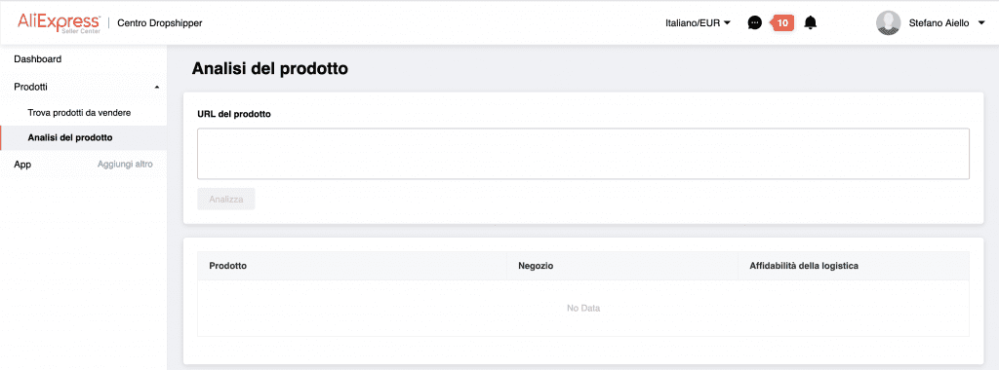
Task: Click the App sidebar entry
Action: pyautogui.click(x=22, y=165)
